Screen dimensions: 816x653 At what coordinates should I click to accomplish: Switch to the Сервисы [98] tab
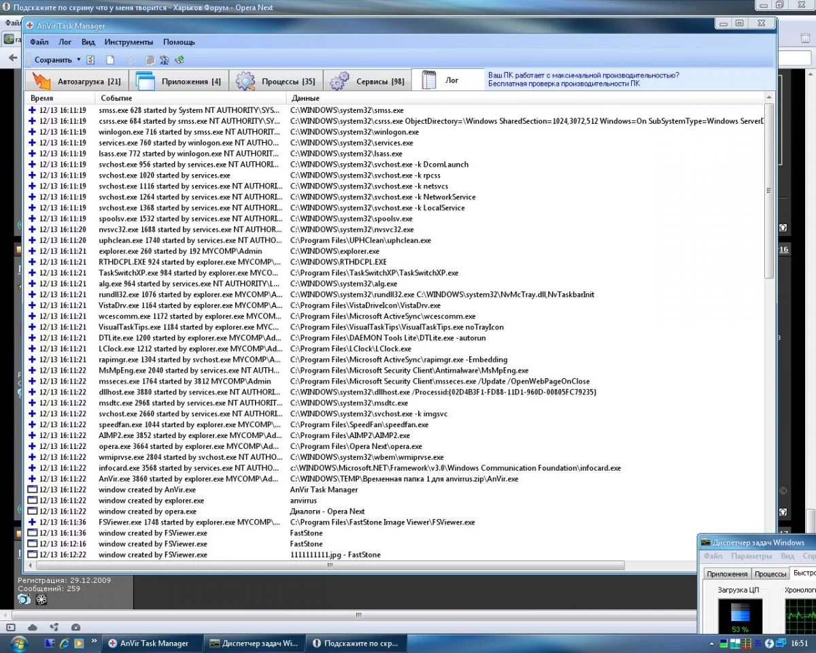coord(367,81)
